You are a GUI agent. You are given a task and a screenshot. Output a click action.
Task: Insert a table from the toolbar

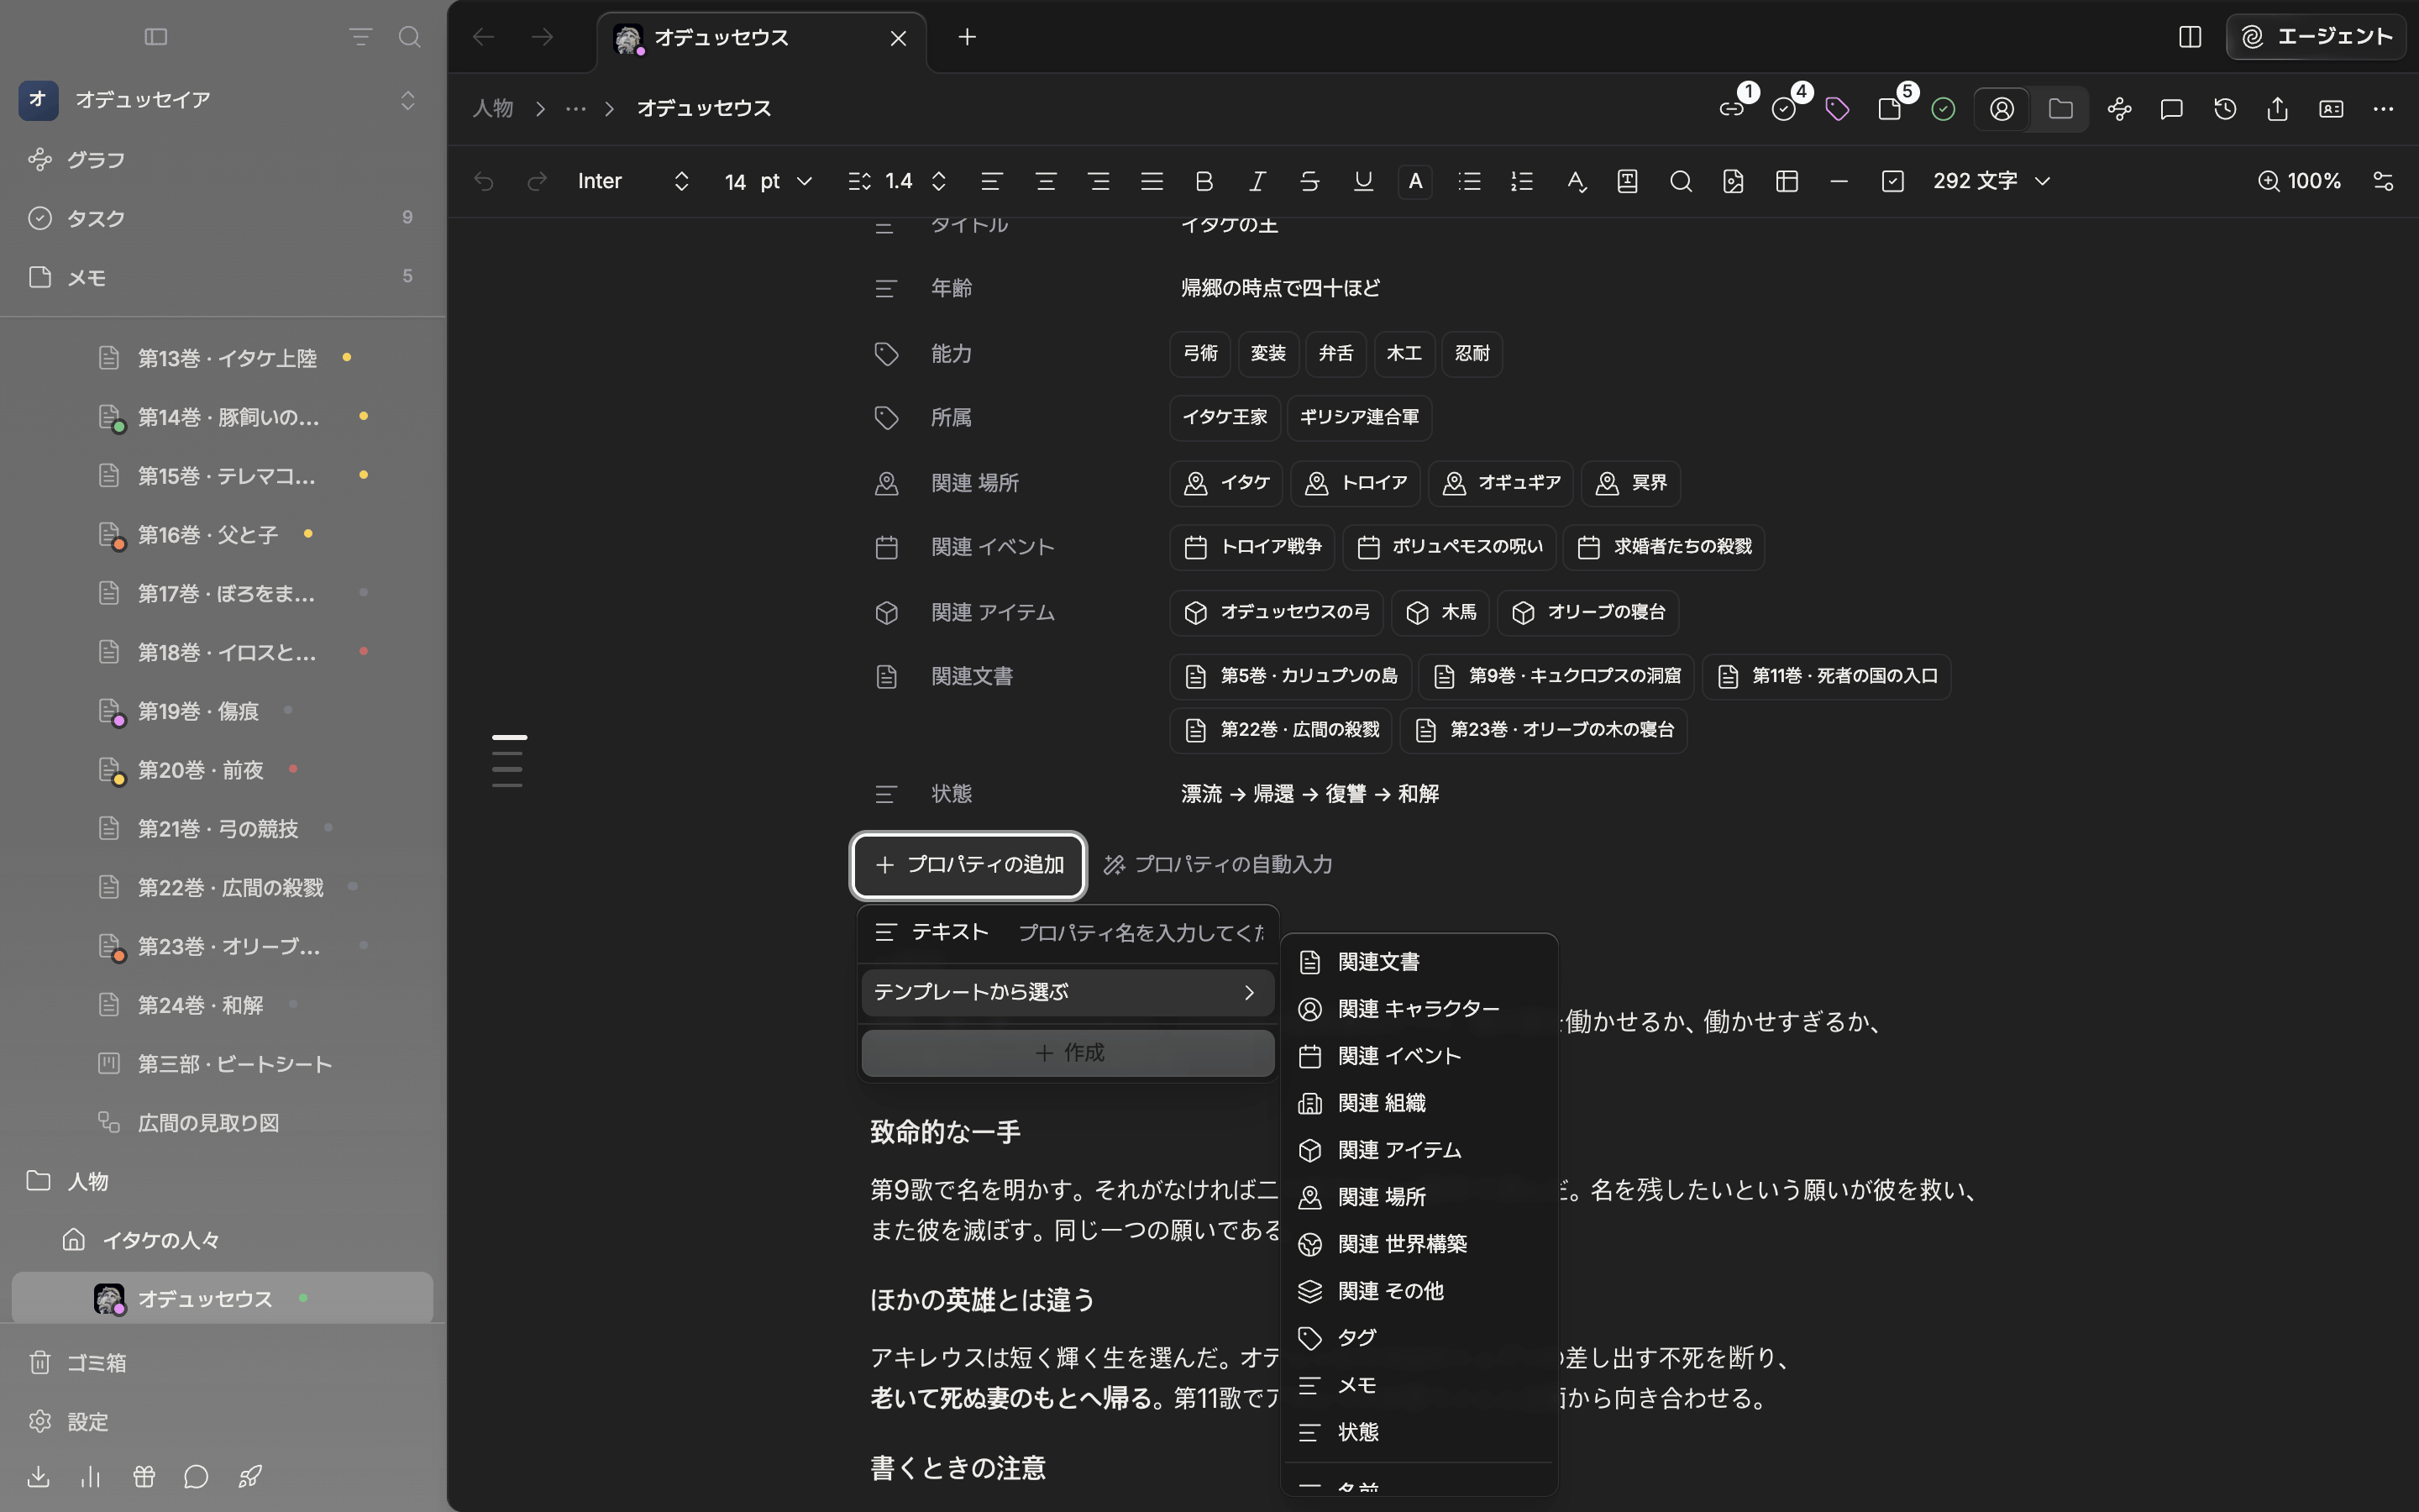(1787, 181)
